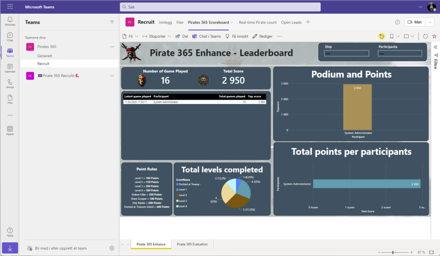Click the gold bar in Podium and Points
This screenshot has width=440, height=256.
point(357,107)
